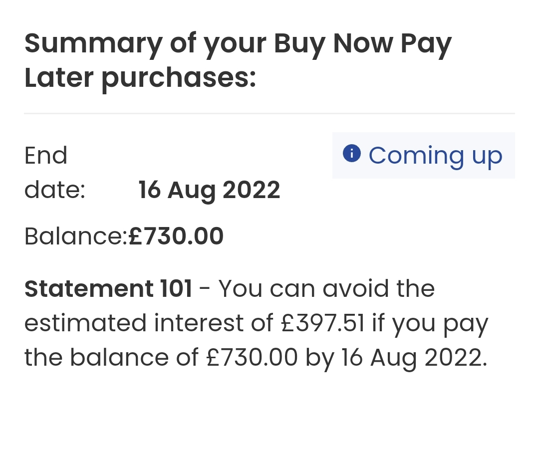Screen dimensions: 539x461
Task: Select the £730.00 balance amount
Action: 176,236
